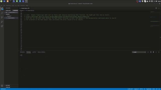This screenshot has width=161, height=90.
Task: Open the Manage gear at activity bar bottom
Action: [x=2, y=86]
